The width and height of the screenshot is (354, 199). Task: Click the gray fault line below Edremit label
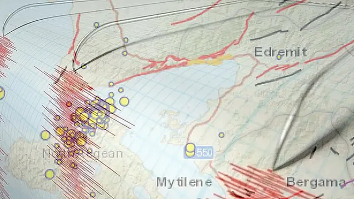point(278,78)
